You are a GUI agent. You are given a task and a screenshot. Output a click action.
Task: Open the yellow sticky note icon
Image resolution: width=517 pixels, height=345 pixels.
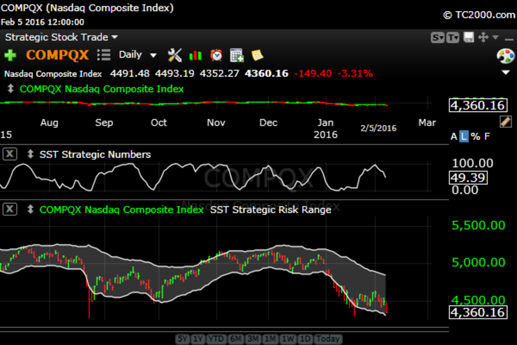point(257,55)
